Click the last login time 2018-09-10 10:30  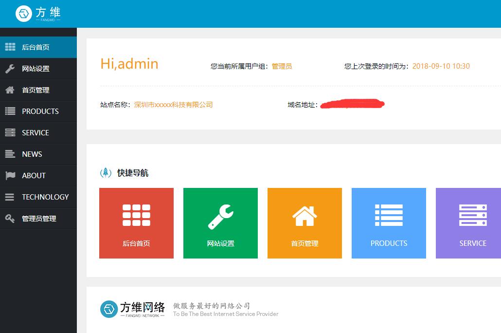pos(441,66)
